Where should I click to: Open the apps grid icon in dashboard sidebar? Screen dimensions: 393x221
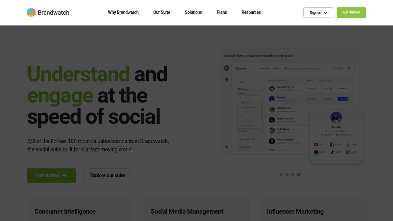[x=226, y=80]
